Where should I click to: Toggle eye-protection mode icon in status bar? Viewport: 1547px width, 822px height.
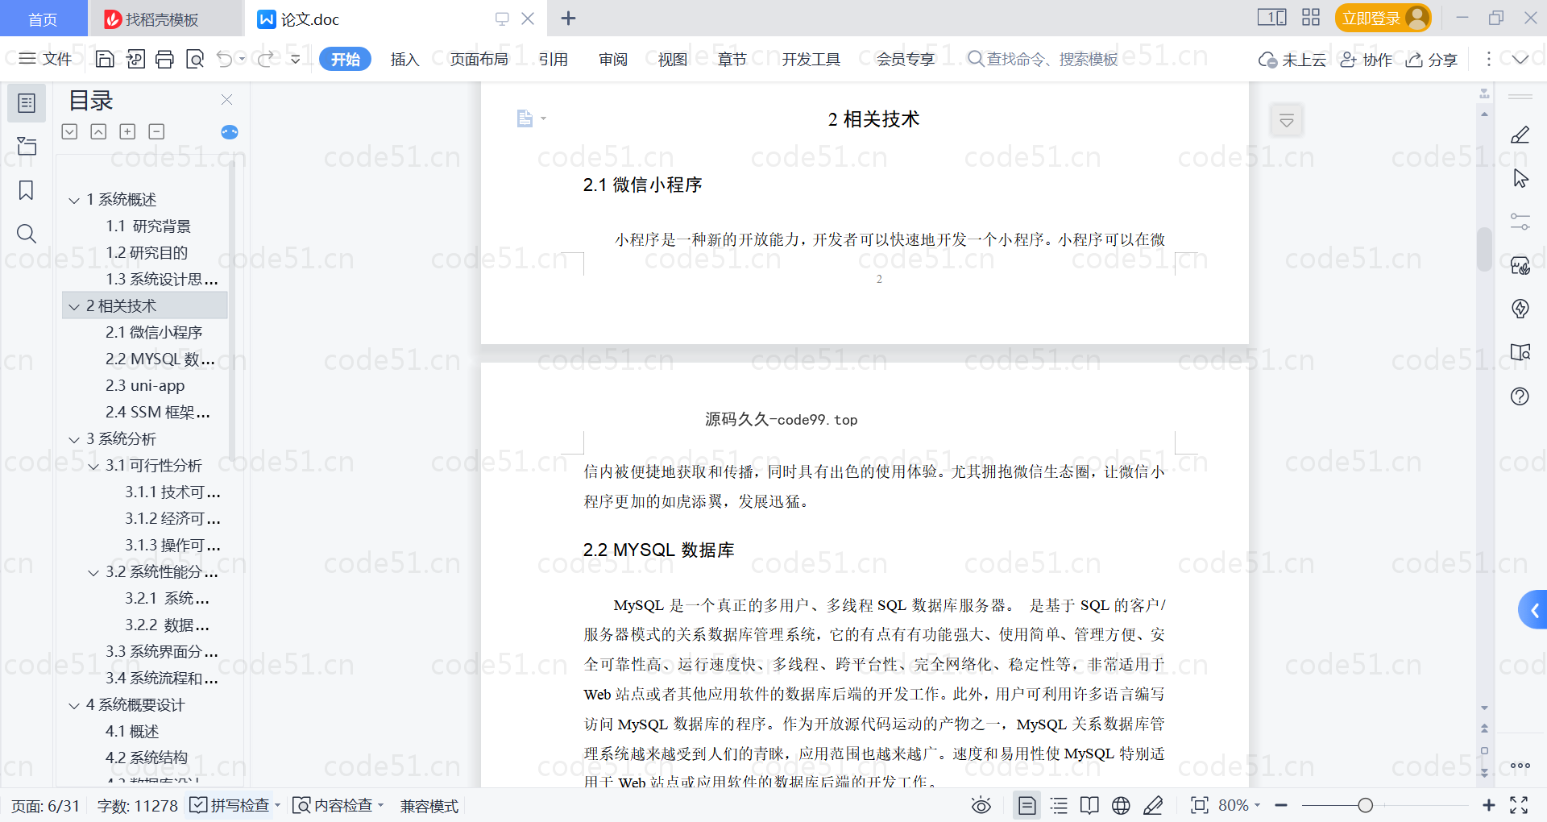point(981,805)
